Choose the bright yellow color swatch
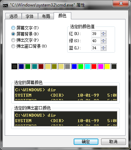 click(107, 67)
